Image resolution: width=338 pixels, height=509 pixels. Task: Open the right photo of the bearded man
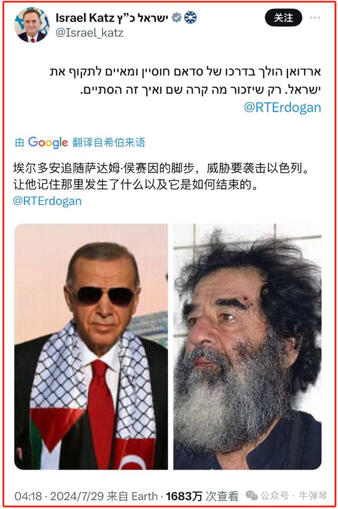pos(247,347)
